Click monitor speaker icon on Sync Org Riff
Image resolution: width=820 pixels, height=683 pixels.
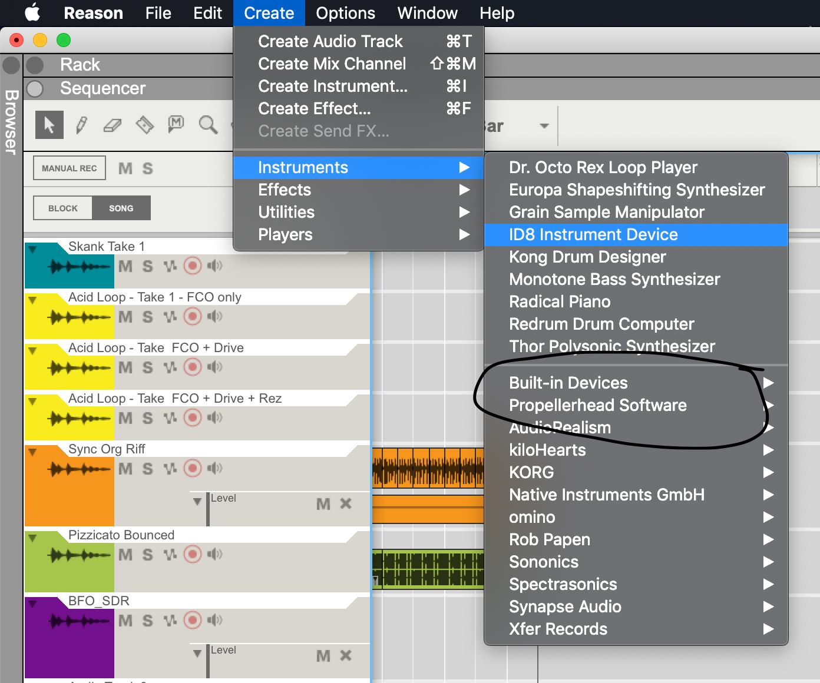tap(215, 468)
